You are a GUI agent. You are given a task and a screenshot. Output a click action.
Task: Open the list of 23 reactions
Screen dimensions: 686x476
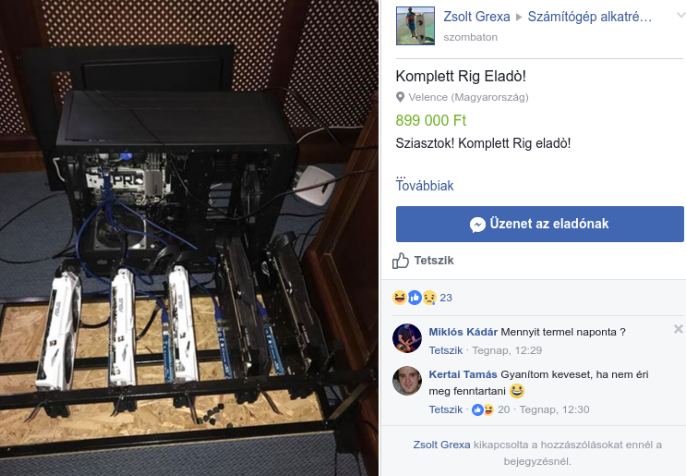pos(446,298)
